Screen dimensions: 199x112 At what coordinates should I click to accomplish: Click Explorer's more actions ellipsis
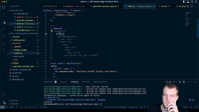pyautogui.click(x=37, y=6)
